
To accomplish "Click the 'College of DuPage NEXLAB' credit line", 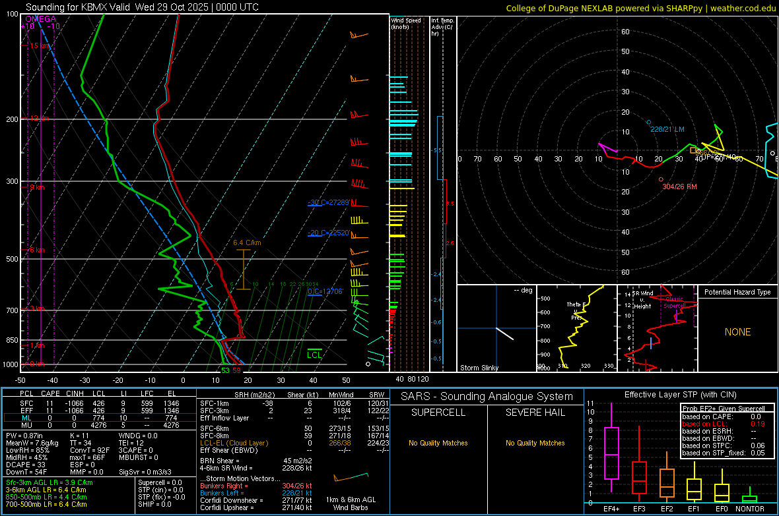I will click(640, 8).
